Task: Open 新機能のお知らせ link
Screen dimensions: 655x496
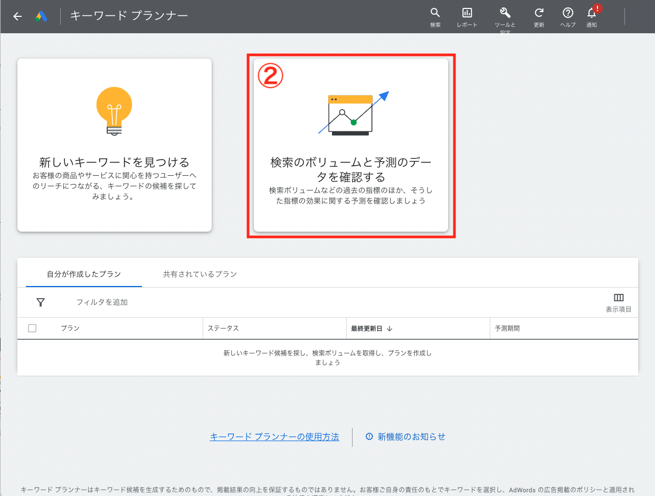Action: coord(405,437)
